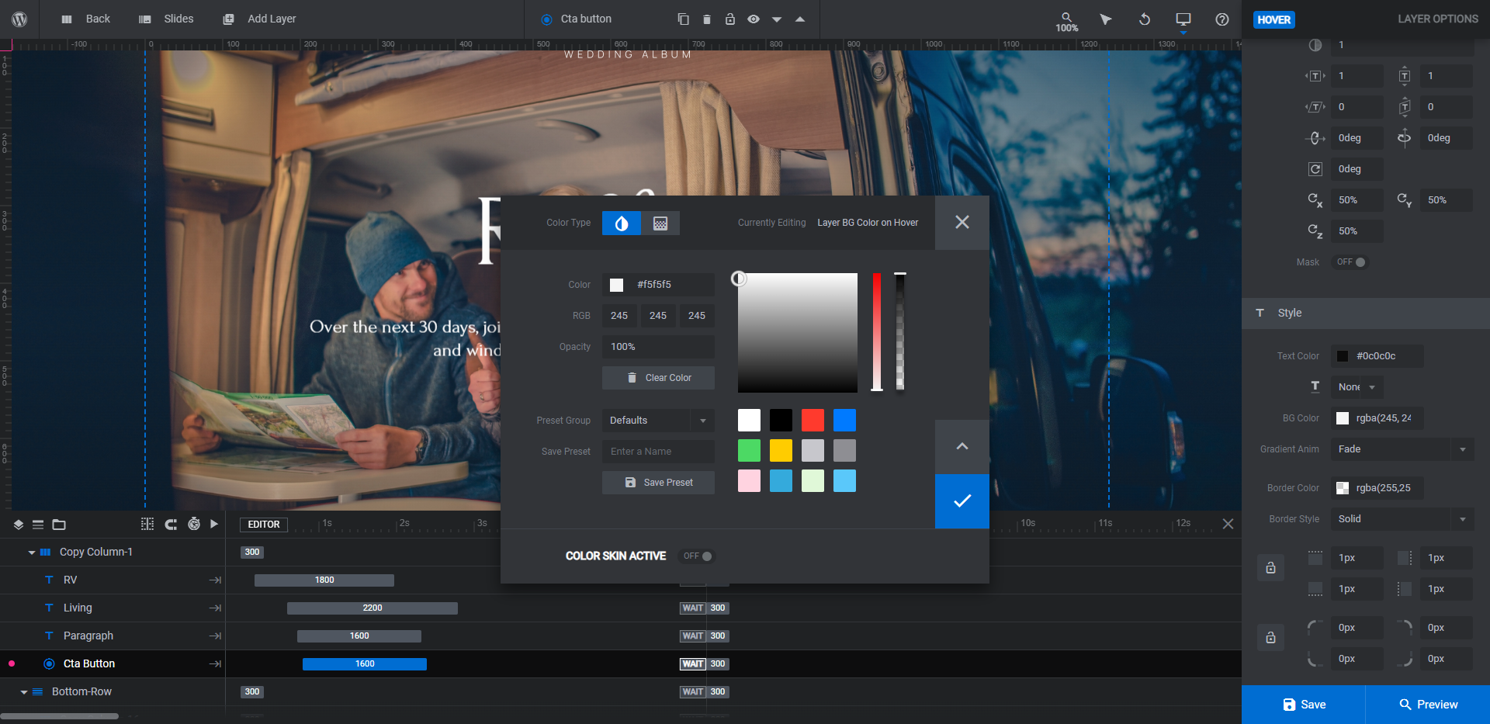Switch to the HOVER tab

(x=1274, y=19)
